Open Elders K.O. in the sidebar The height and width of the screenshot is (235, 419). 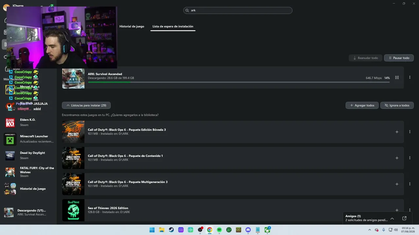tap(29, 122)
